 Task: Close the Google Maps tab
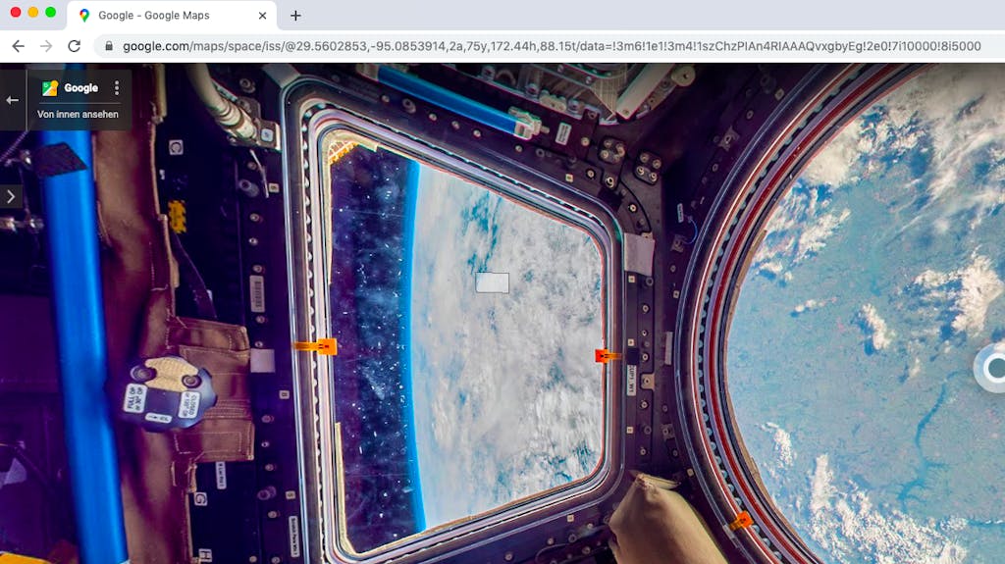[x=262, y=16]
